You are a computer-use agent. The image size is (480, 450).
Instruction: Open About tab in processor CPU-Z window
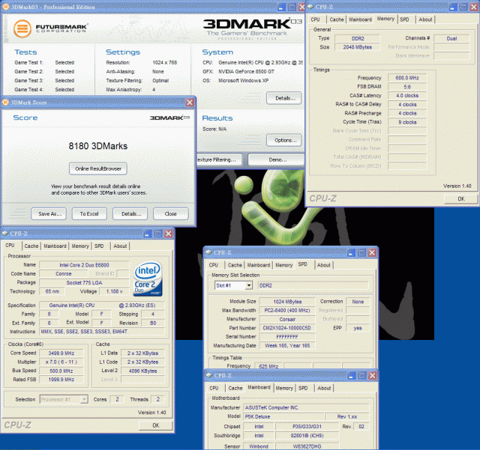click(120, 246)
